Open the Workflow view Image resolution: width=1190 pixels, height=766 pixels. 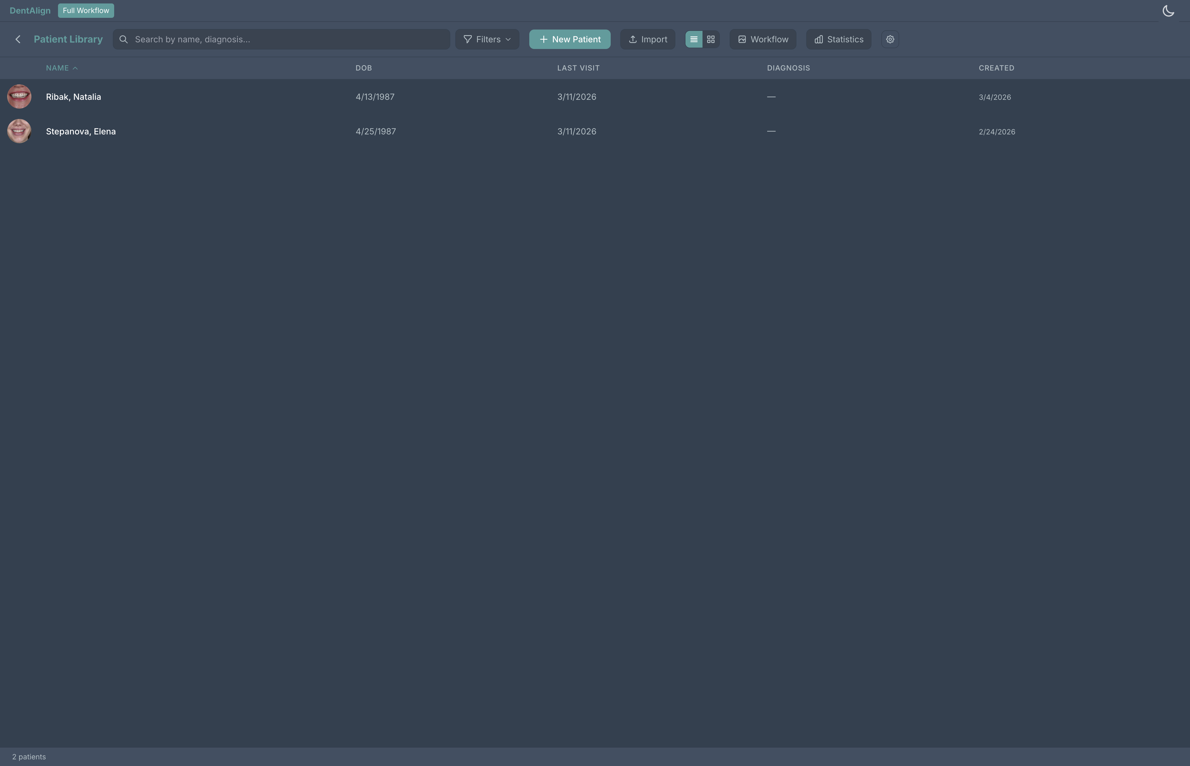[x=763, y=39]
